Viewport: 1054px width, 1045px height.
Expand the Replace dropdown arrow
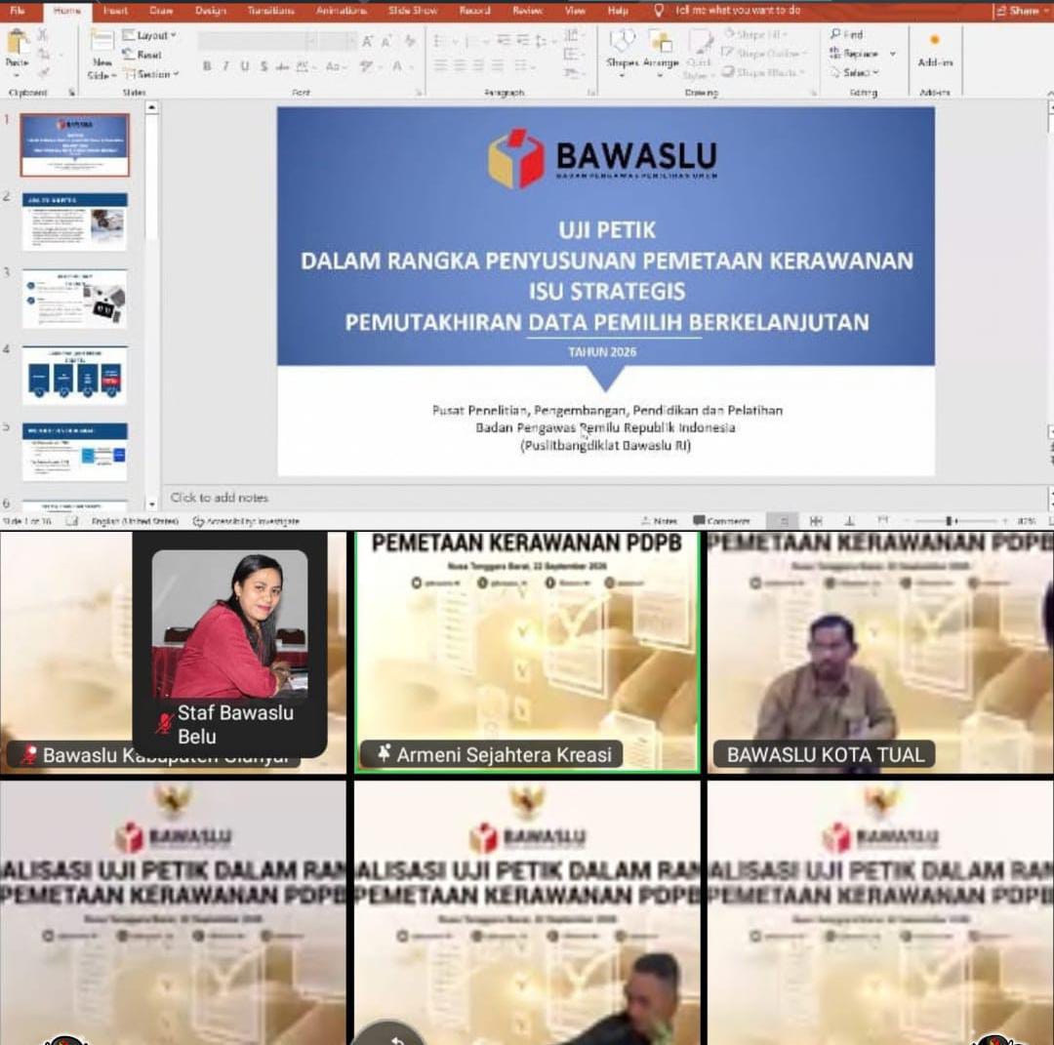point(892,53)
